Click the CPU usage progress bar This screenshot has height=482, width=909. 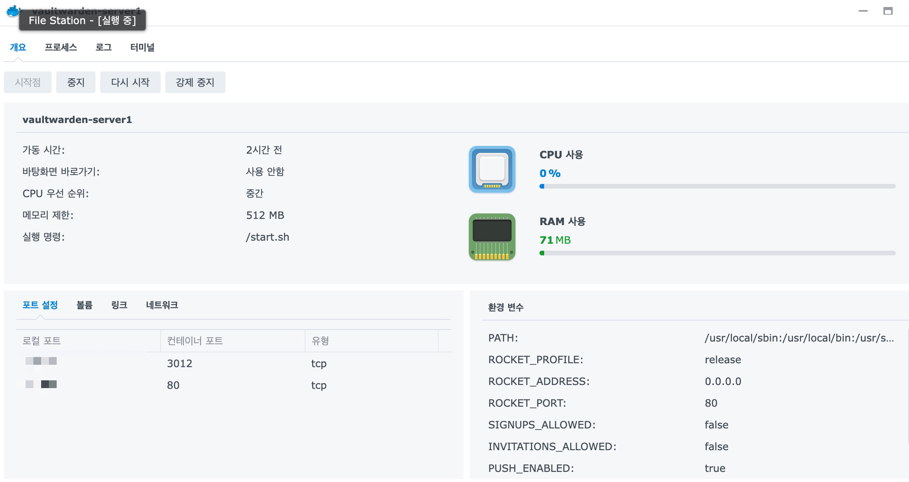(717, 186)
